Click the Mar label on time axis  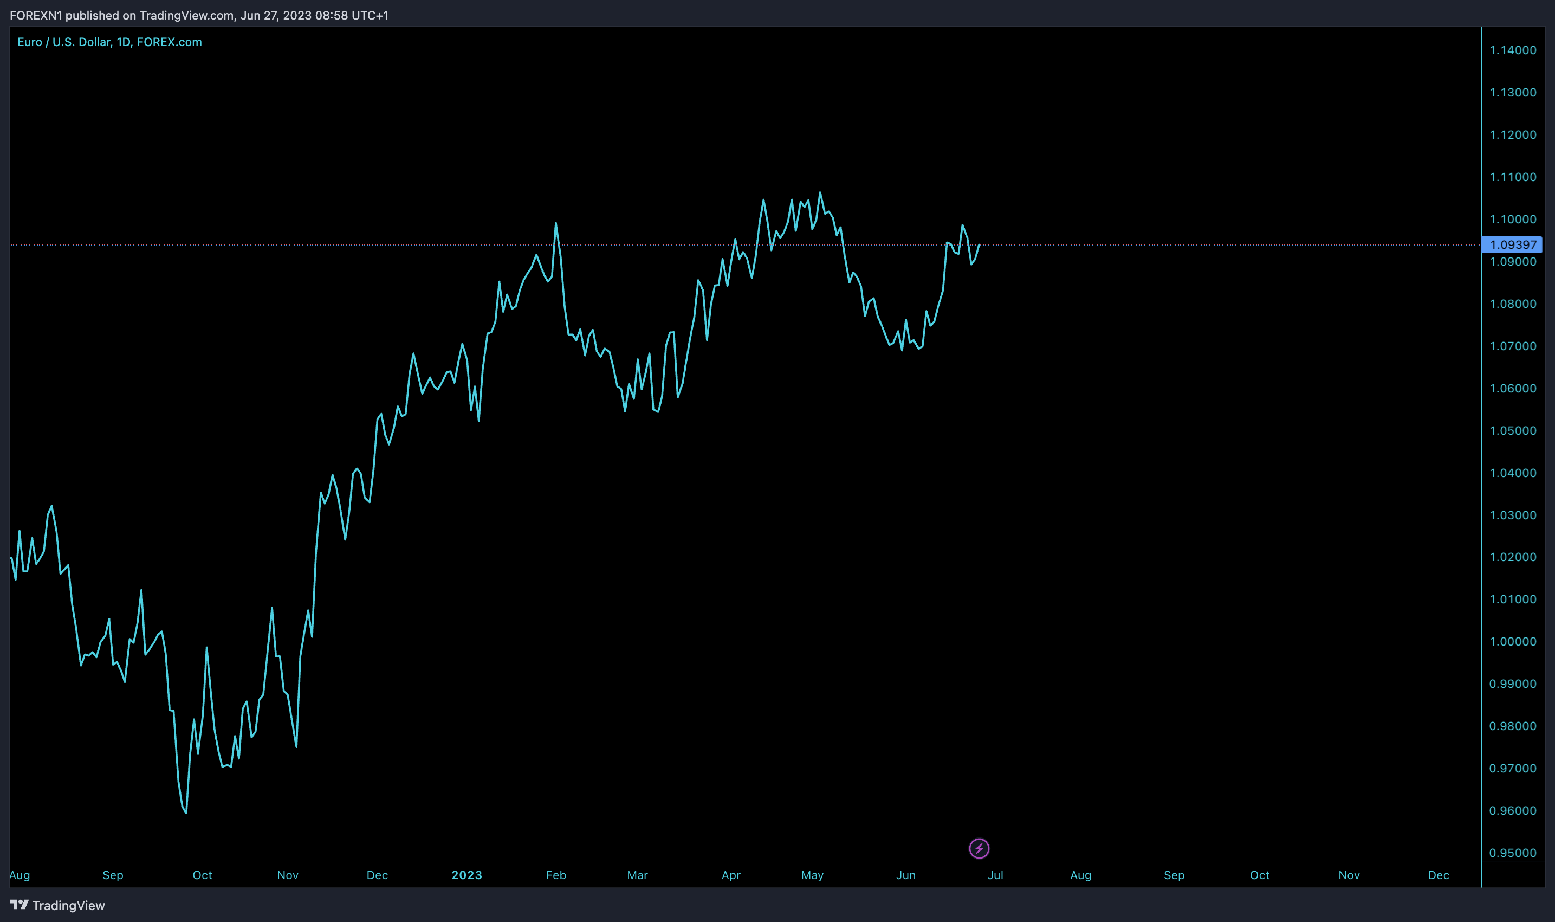637,875
